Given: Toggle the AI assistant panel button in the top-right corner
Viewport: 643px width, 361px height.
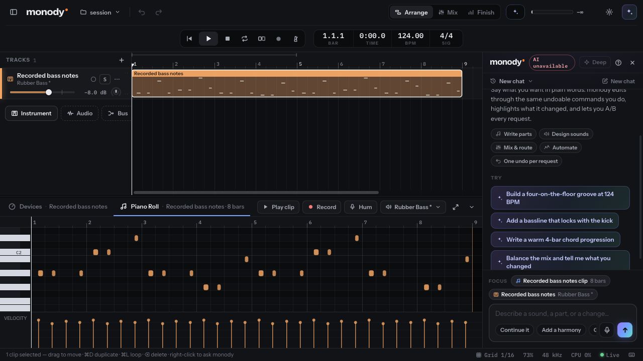Looking at the screenshot, I should [629, 12].
